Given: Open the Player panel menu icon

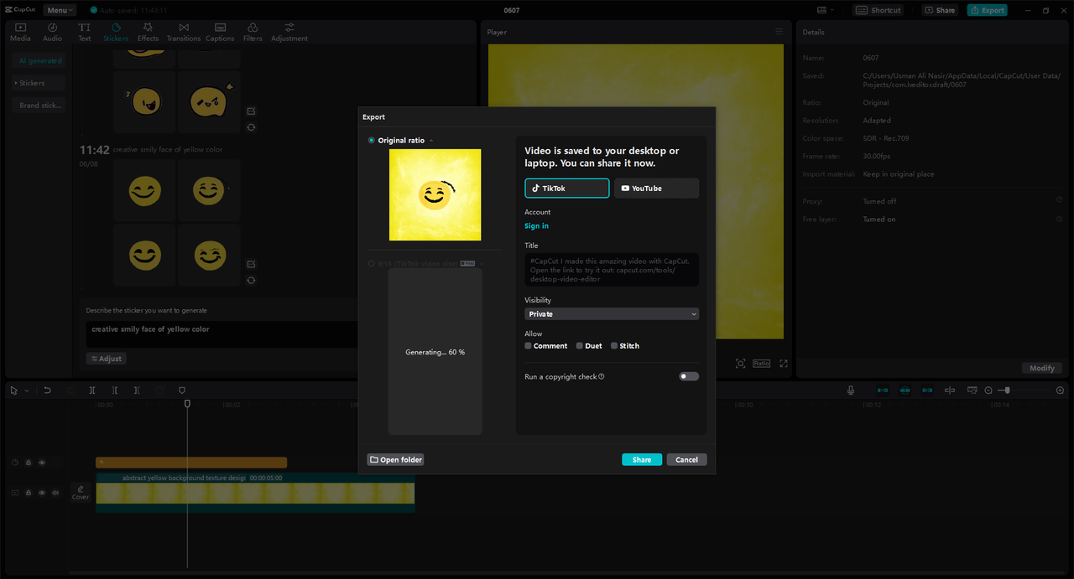Looking at the screenshot, I should click(779, 32).
